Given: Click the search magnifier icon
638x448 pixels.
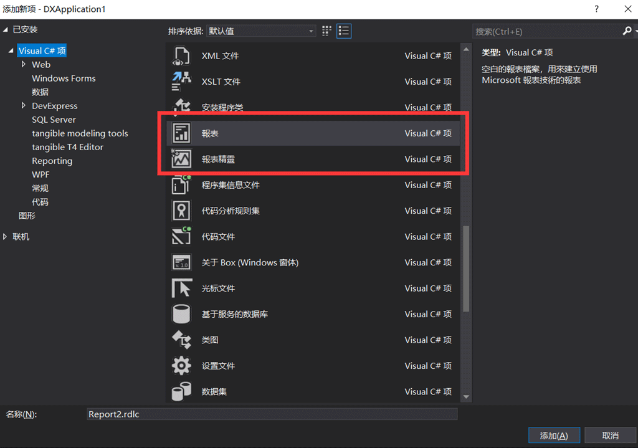Looking at the screenshot, I should [x=627, y=31].
